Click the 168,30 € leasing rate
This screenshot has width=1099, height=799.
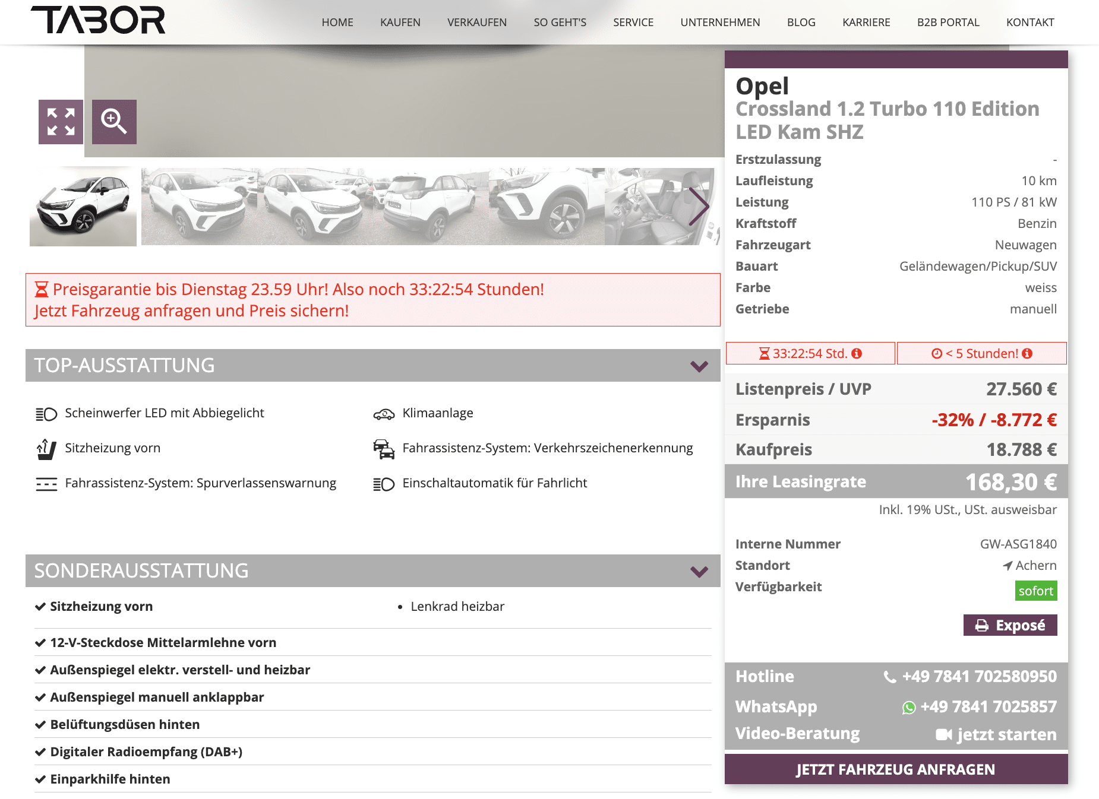click(x=1011, y=482)
